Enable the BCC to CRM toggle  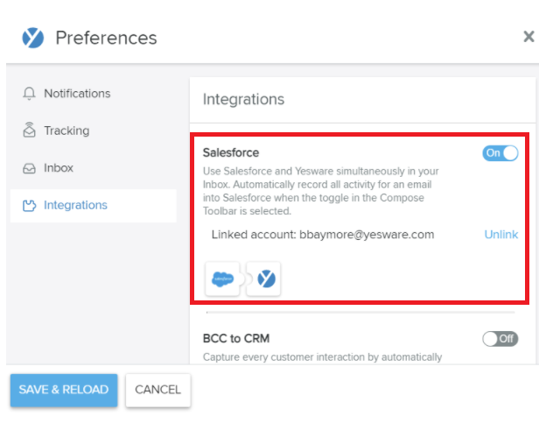click(500, 338)
